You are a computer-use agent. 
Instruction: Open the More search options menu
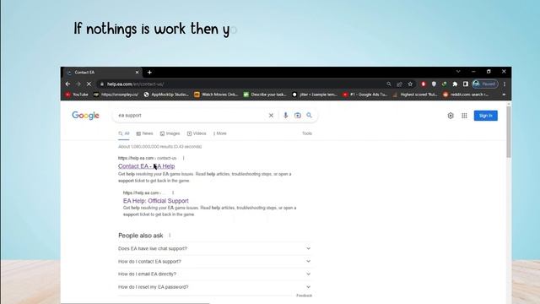coord(219,133)
